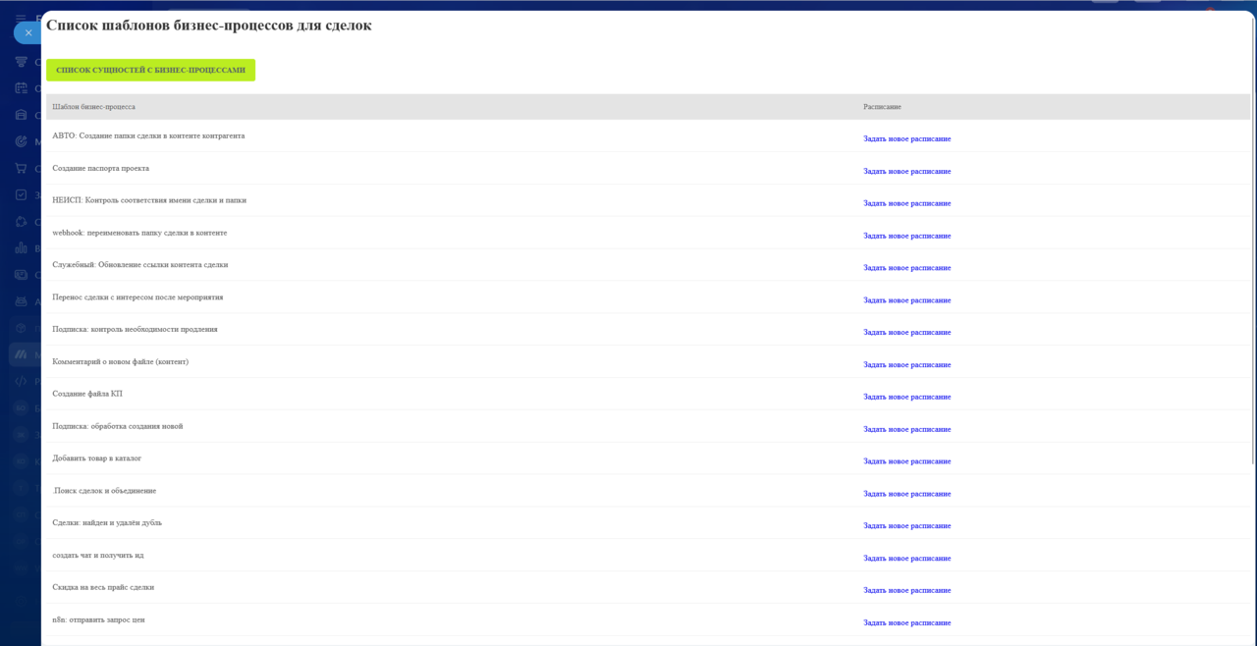Select the "Шаблон бизнес-процесса" column header

[x=93, y=106]
